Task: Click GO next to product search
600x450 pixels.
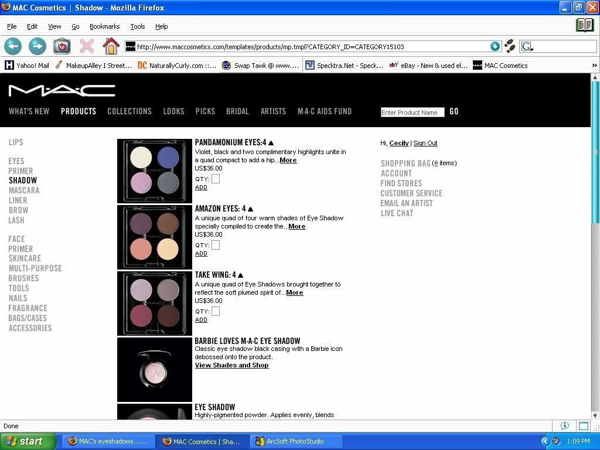Action: tap(454, 111)
